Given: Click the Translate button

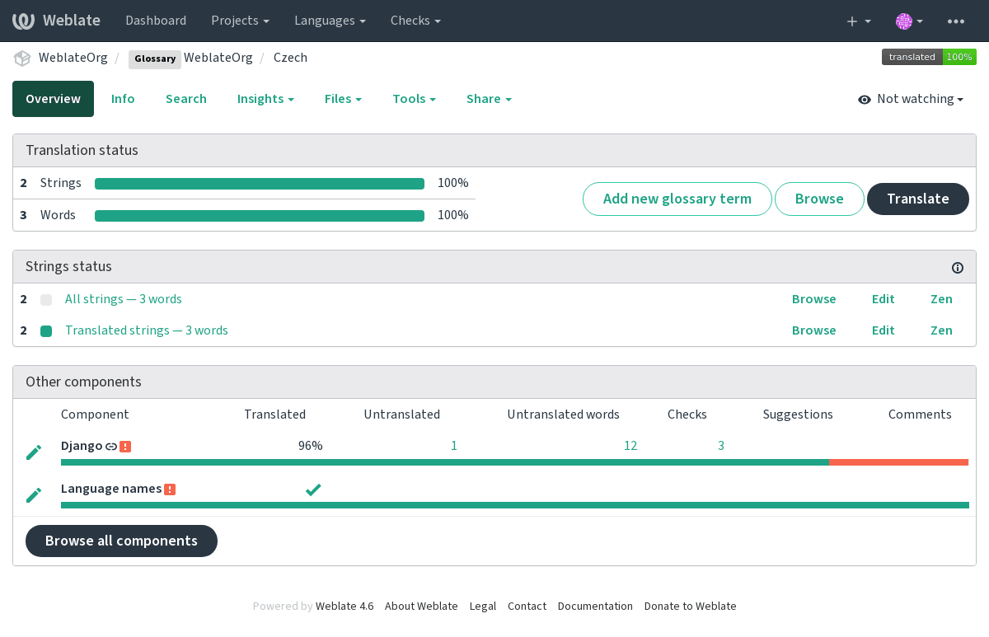Looking at the screenshot, I should pyautogui.click(x=918, y=199).
